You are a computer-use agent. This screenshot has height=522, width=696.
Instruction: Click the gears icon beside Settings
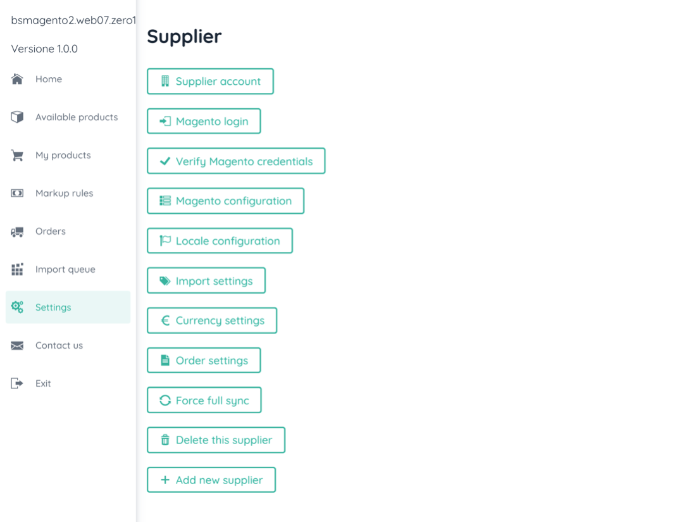pyautogui.click(x=17, y=308)
